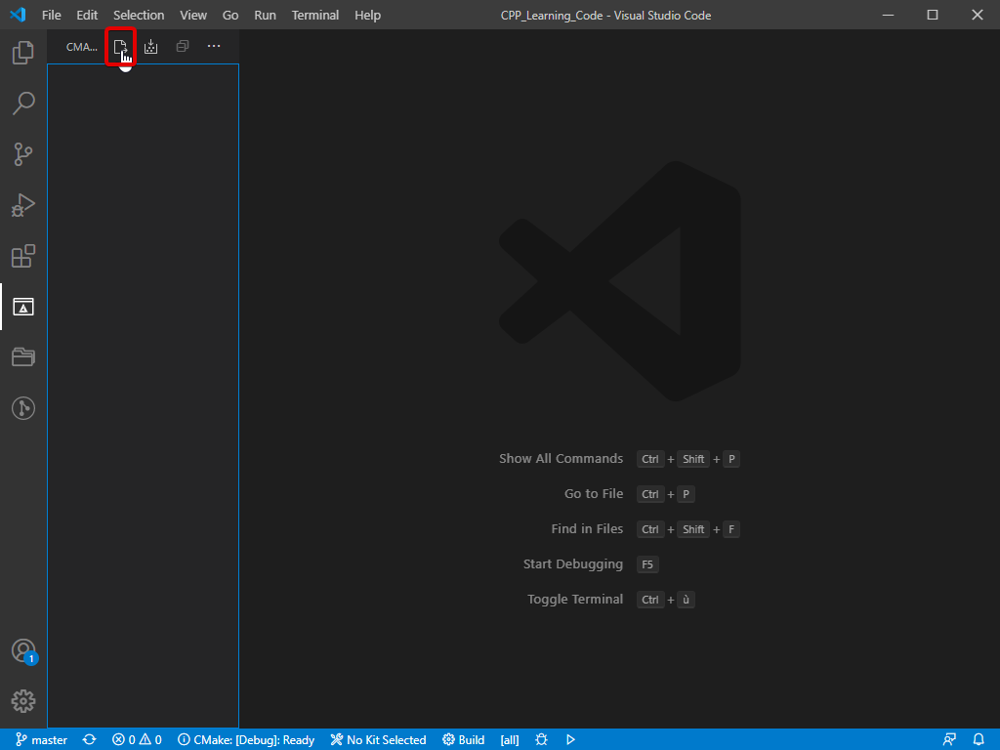Screen dimensions: 1000x750
Task: Open the Source Control view
Action: click(23, 154)
